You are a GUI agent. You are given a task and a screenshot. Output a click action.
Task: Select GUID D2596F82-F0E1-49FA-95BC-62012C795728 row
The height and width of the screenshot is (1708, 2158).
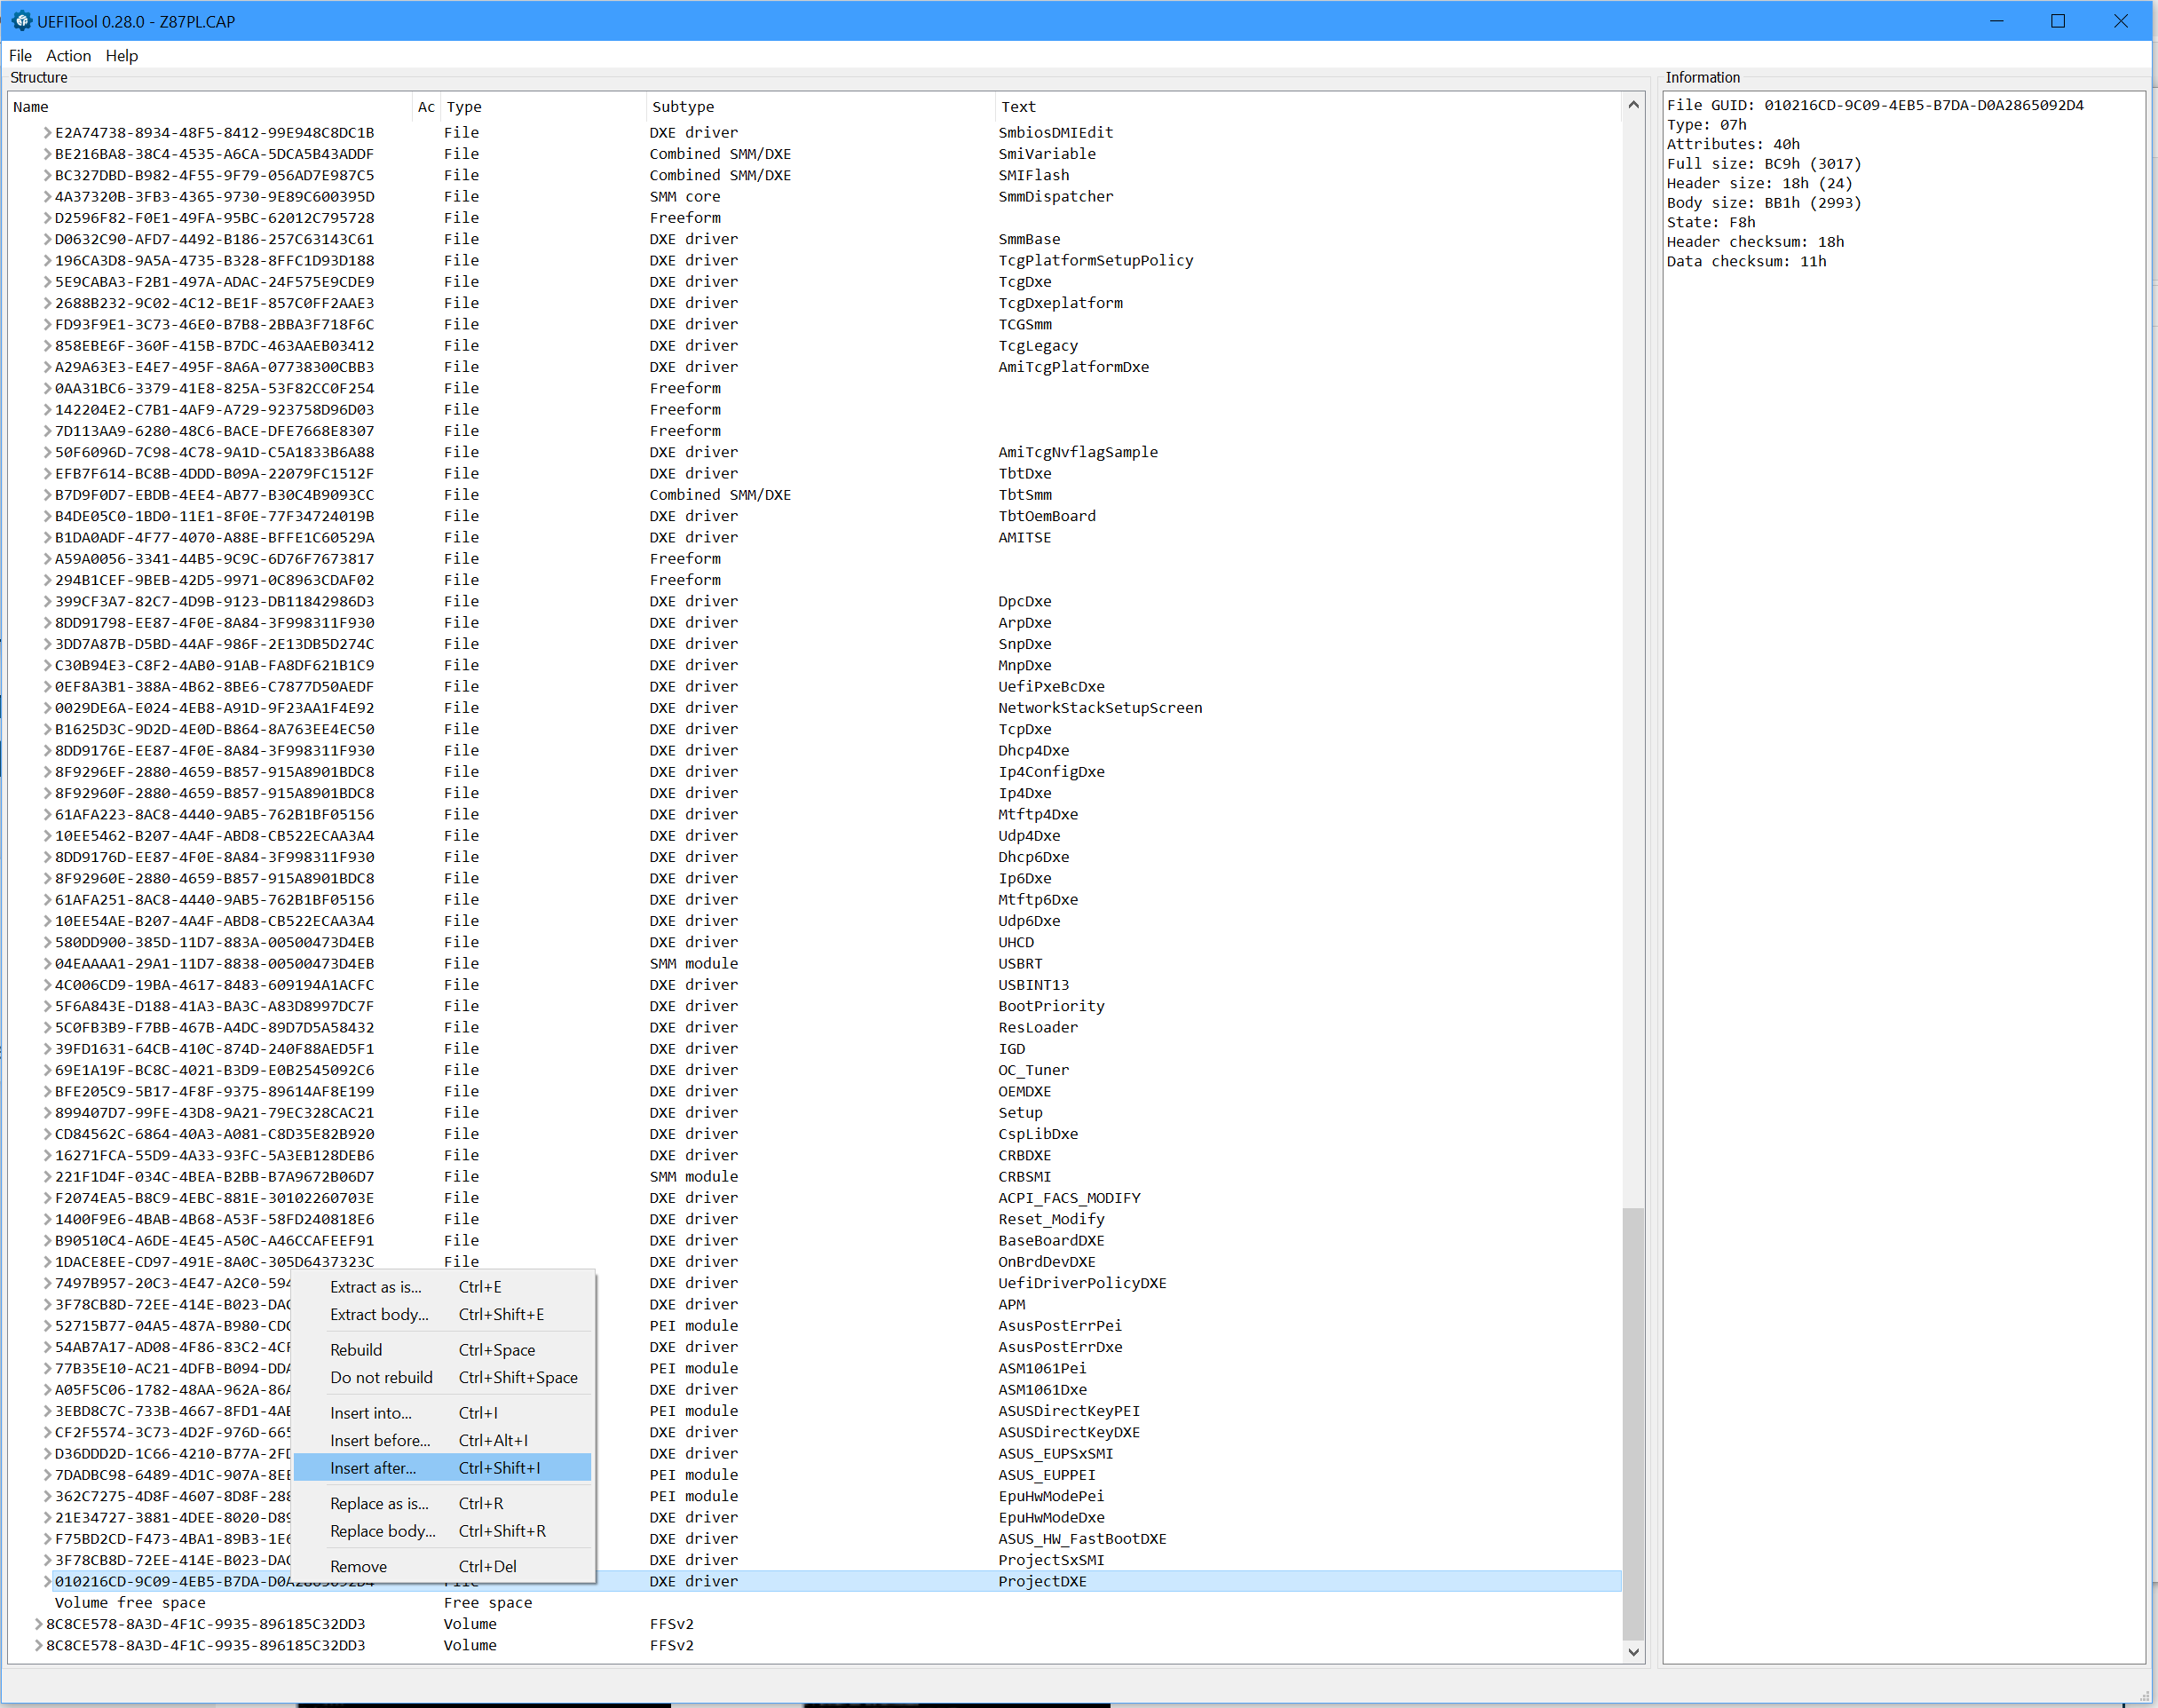815,218
